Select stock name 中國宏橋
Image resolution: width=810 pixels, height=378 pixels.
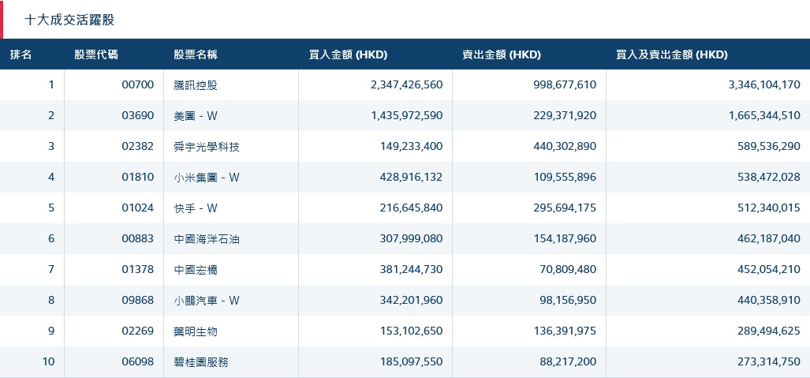[x=196, y=269]
